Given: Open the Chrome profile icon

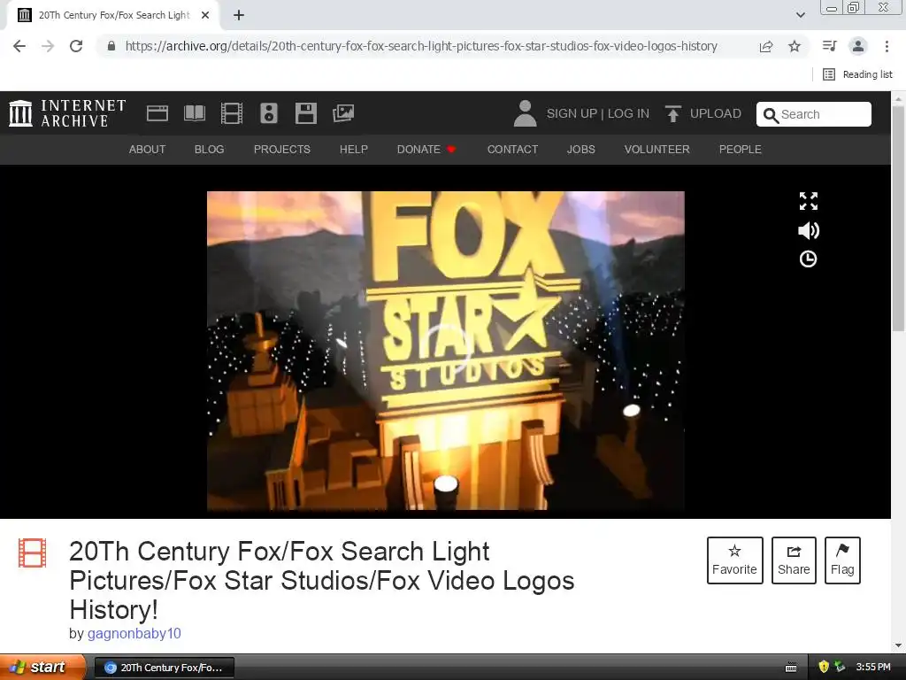Looking at the screenshot, I should point(858,46).
